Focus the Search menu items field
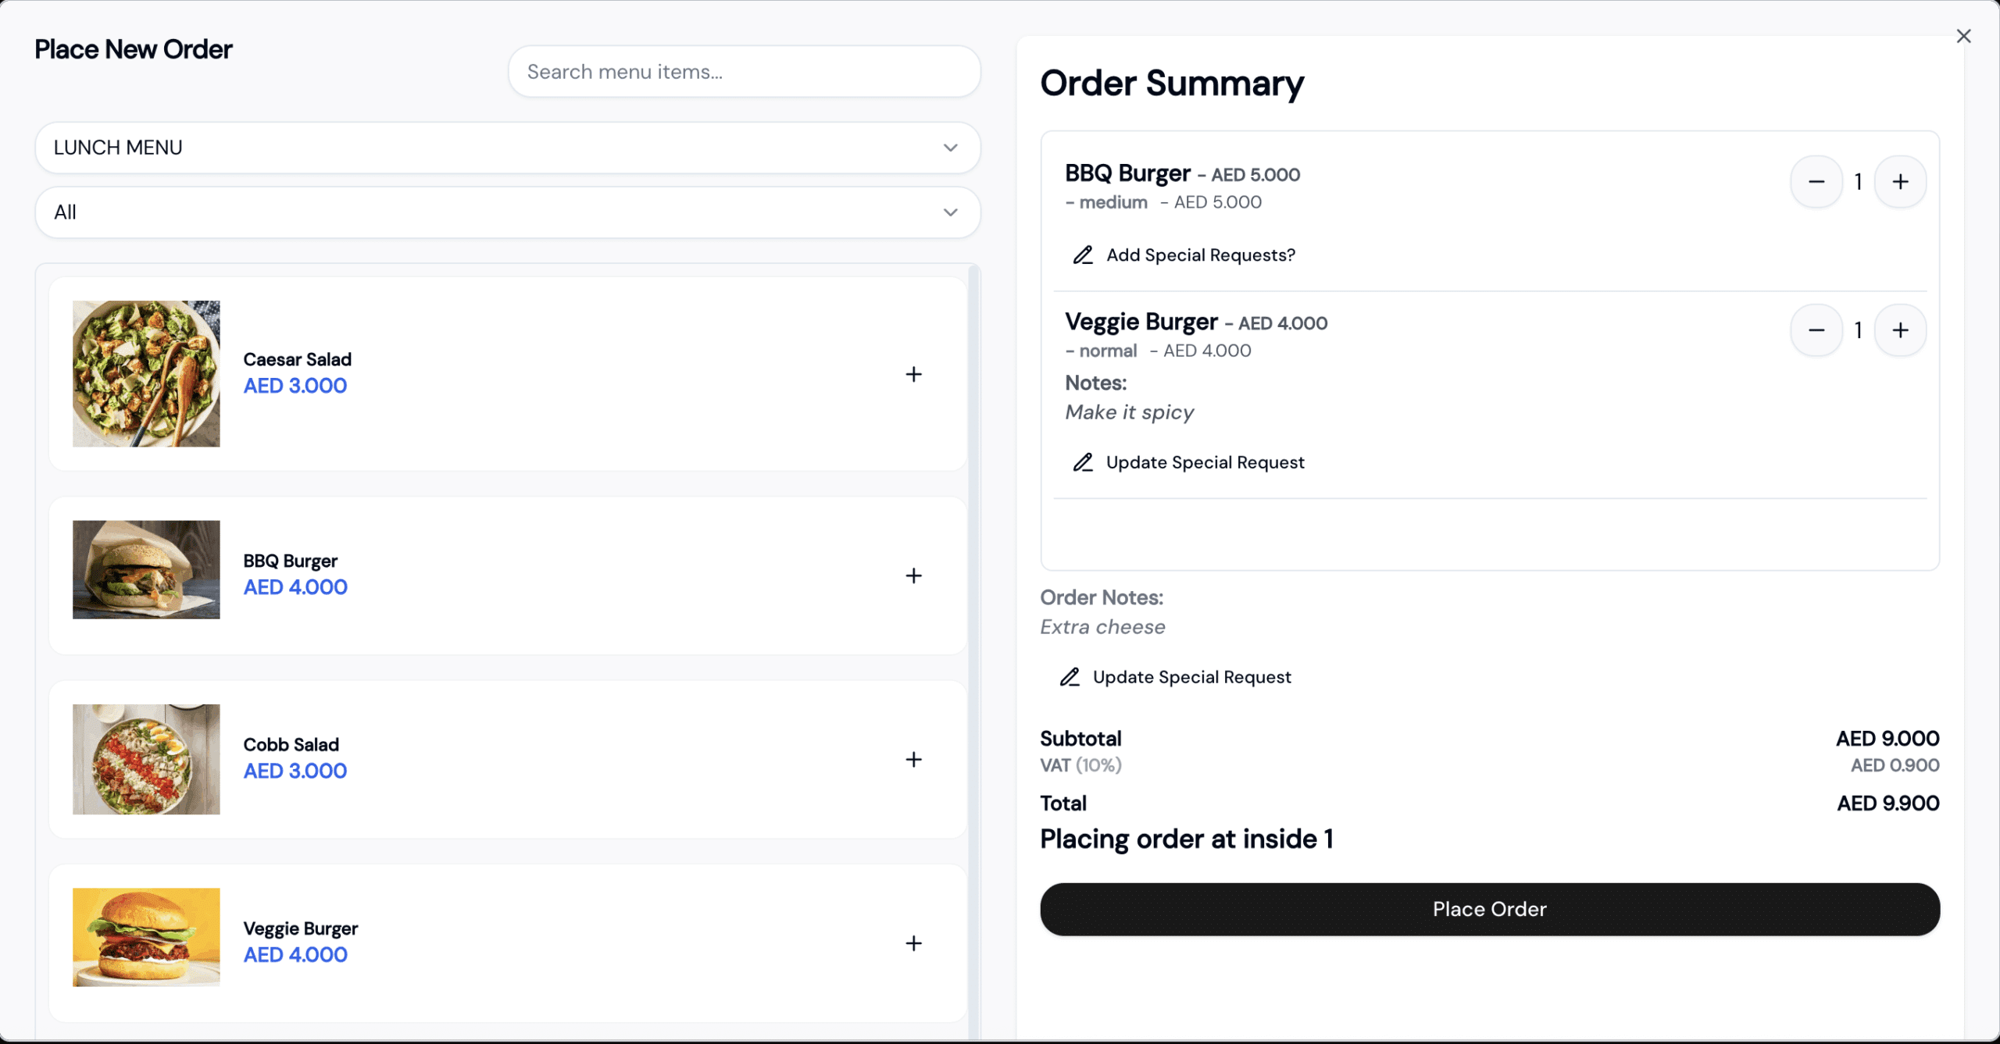 coord(744,72)
